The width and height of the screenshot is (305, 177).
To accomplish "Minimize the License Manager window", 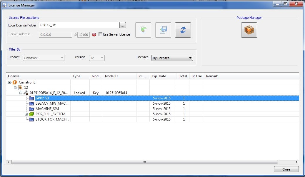I will [278, 4].
